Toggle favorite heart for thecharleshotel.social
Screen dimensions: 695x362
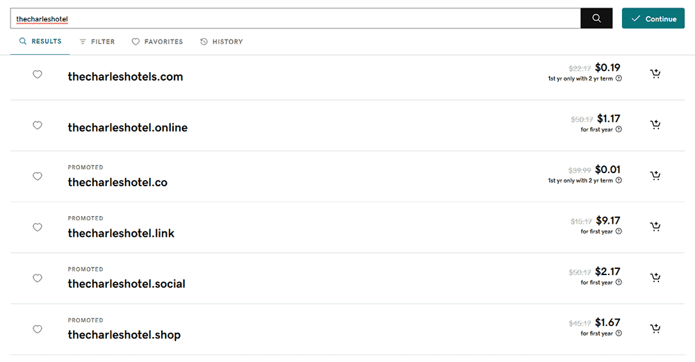pos(38,278)
